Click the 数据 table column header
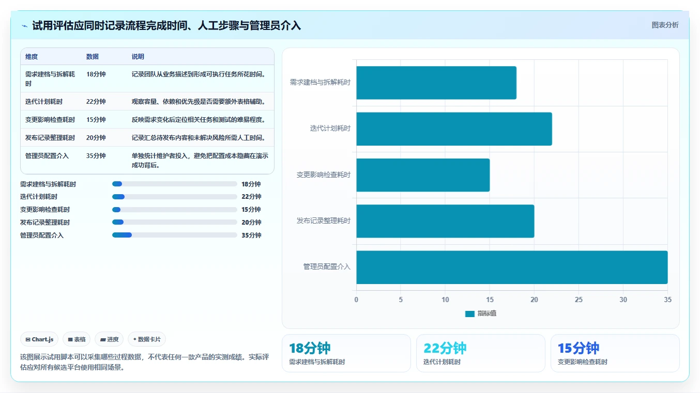The width and height of the screenshot is (700, 393). click(x=93, y=57)
